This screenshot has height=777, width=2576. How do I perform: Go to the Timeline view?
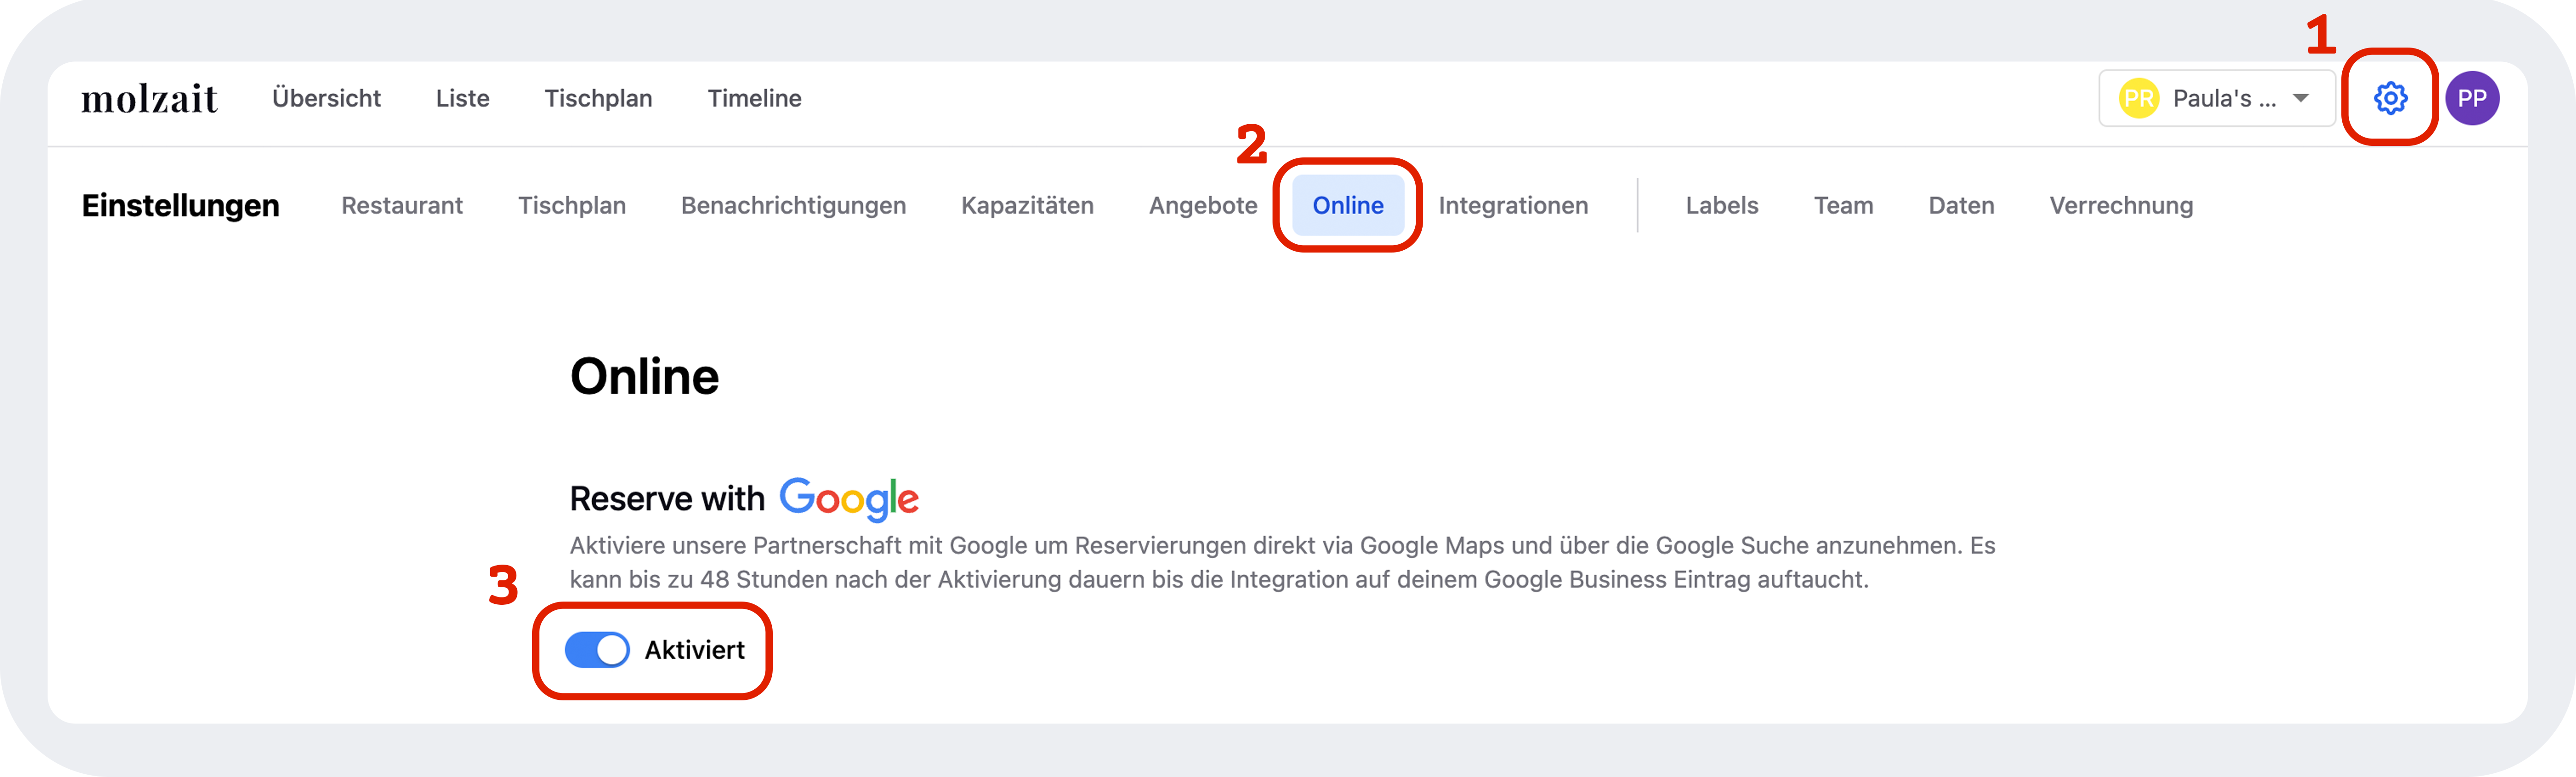pos(754,98)
